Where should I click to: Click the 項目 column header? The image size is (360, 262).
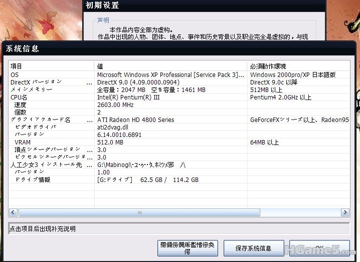[51, 66]
